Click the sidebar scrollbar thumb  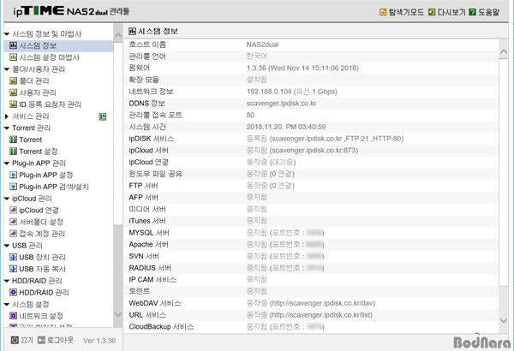point(118,133)
